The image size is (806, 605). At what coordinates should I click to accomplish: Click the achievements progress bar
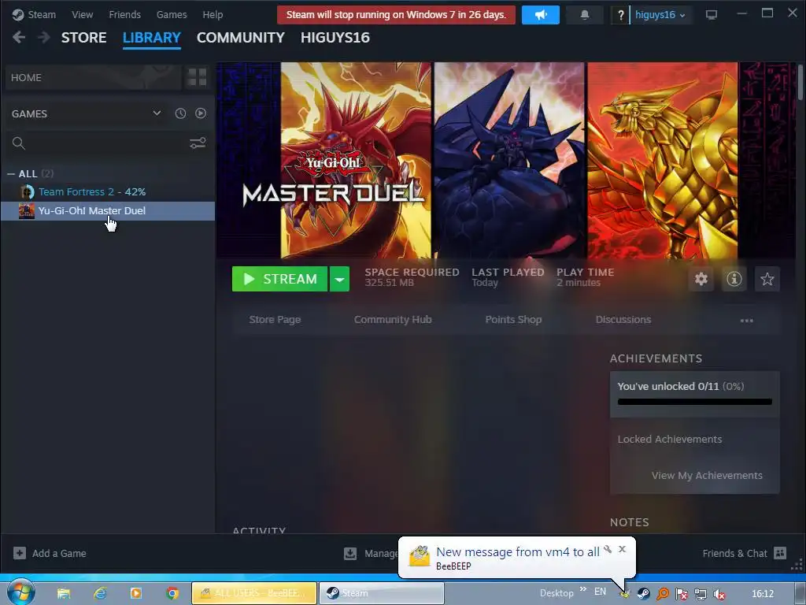tap(694, 402)
